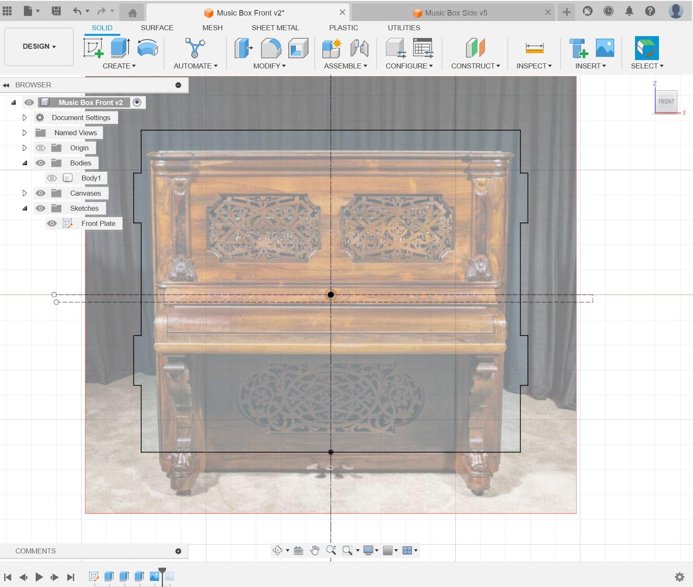The width and height of the screenshot is (693, 587).
Task: Expand the Document Settings tree item
Action: pos(24,118)
